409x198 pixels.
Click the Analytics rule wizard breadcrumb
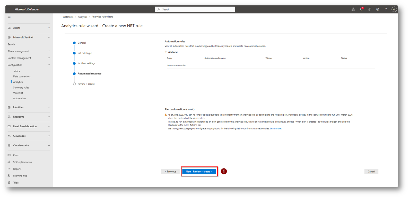tap(102, 17)
